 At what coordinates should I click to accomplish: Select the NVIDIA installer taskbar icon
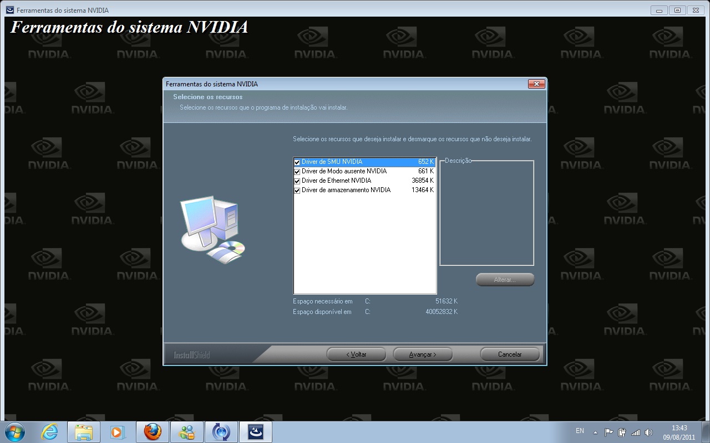256,432
